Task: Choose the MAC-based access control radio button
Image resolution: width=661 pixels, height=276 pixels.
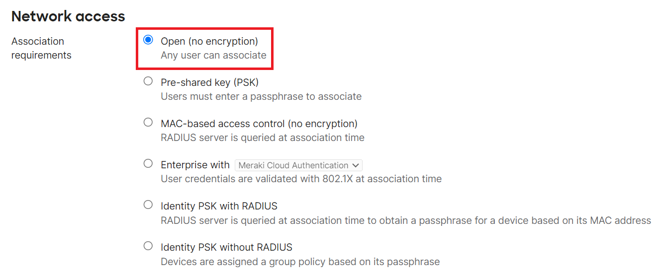Action: coord(148,123)
